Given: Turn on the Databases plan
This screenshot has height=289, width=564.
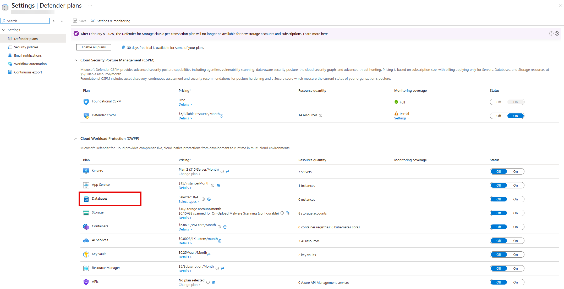Looking at the screenshot, I should click(x=515, y=199).
